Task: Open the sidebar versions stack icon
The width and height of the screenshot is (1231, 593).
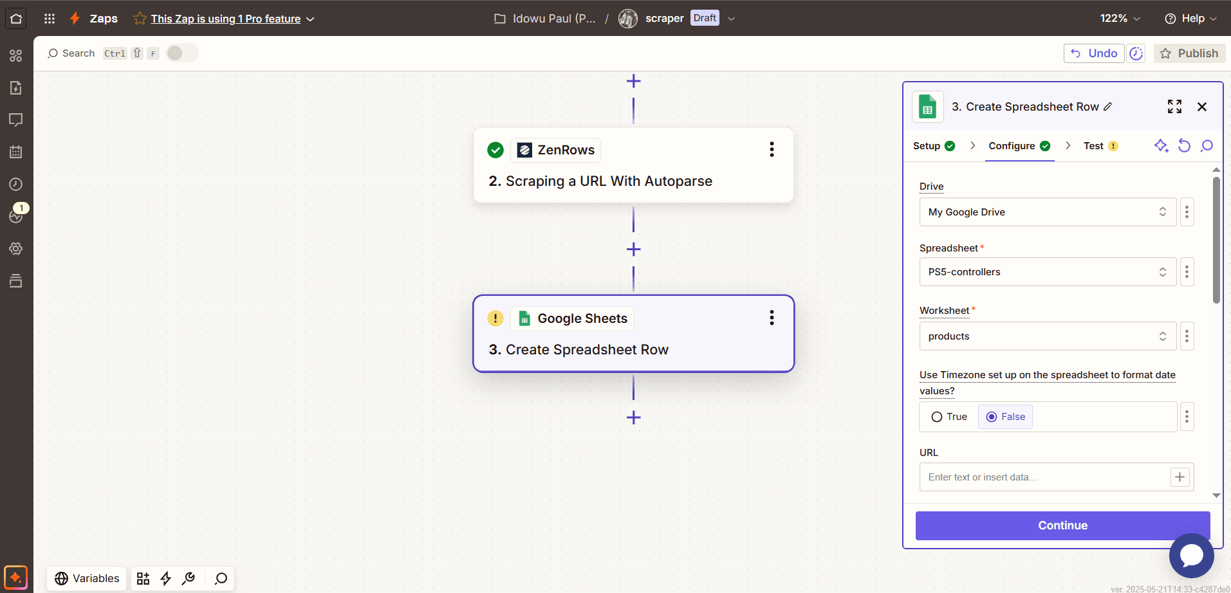Action: [16, 281]
